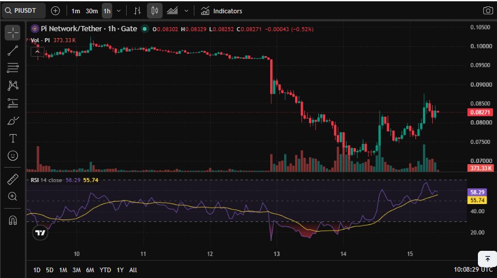Select the ruler measure tool

(13, 180)
